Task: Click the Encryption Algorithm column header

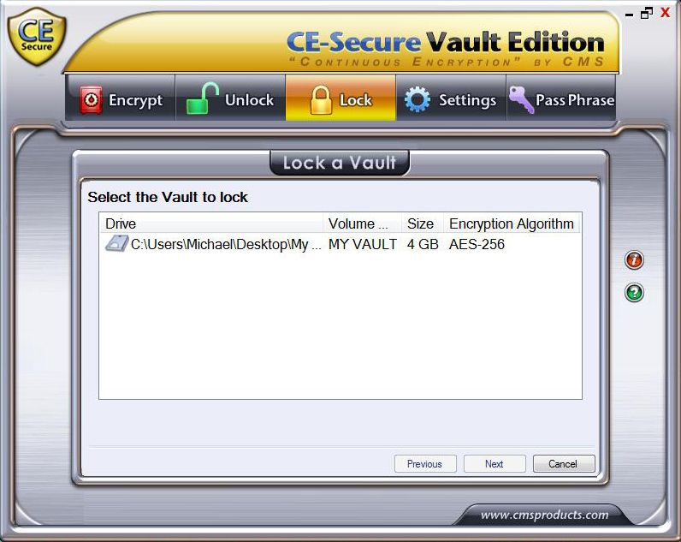Action: [512, 223]
